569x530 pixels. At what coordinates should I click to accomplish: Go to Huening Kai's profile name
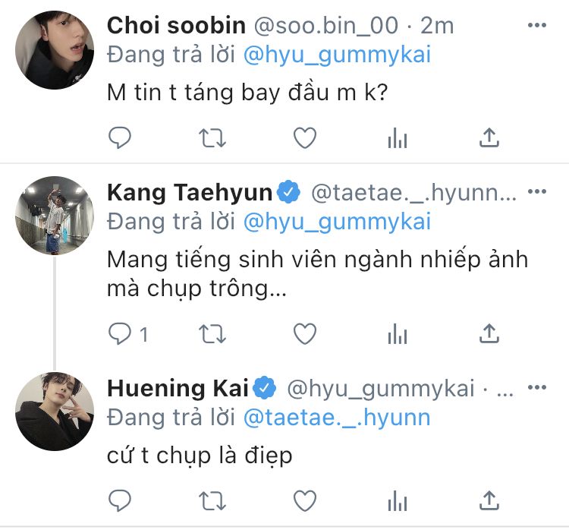(x=178, y=389)
